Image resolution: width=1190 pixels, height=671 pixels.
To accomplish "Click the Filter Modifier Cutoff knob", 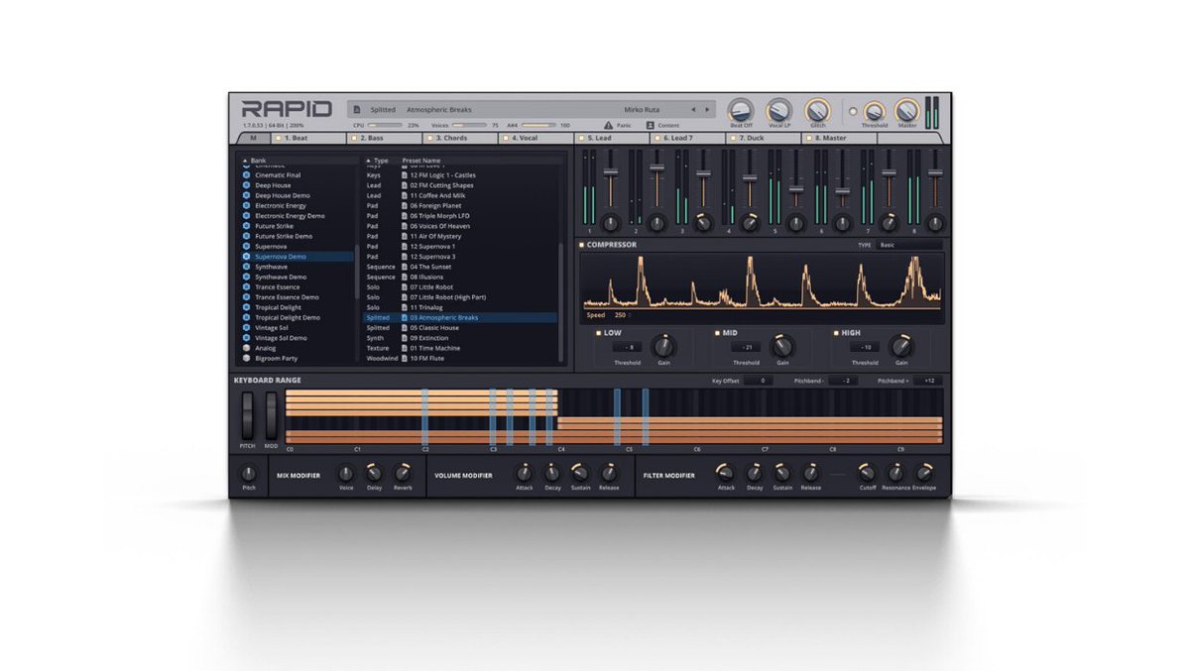I will (x=867, y=473).
